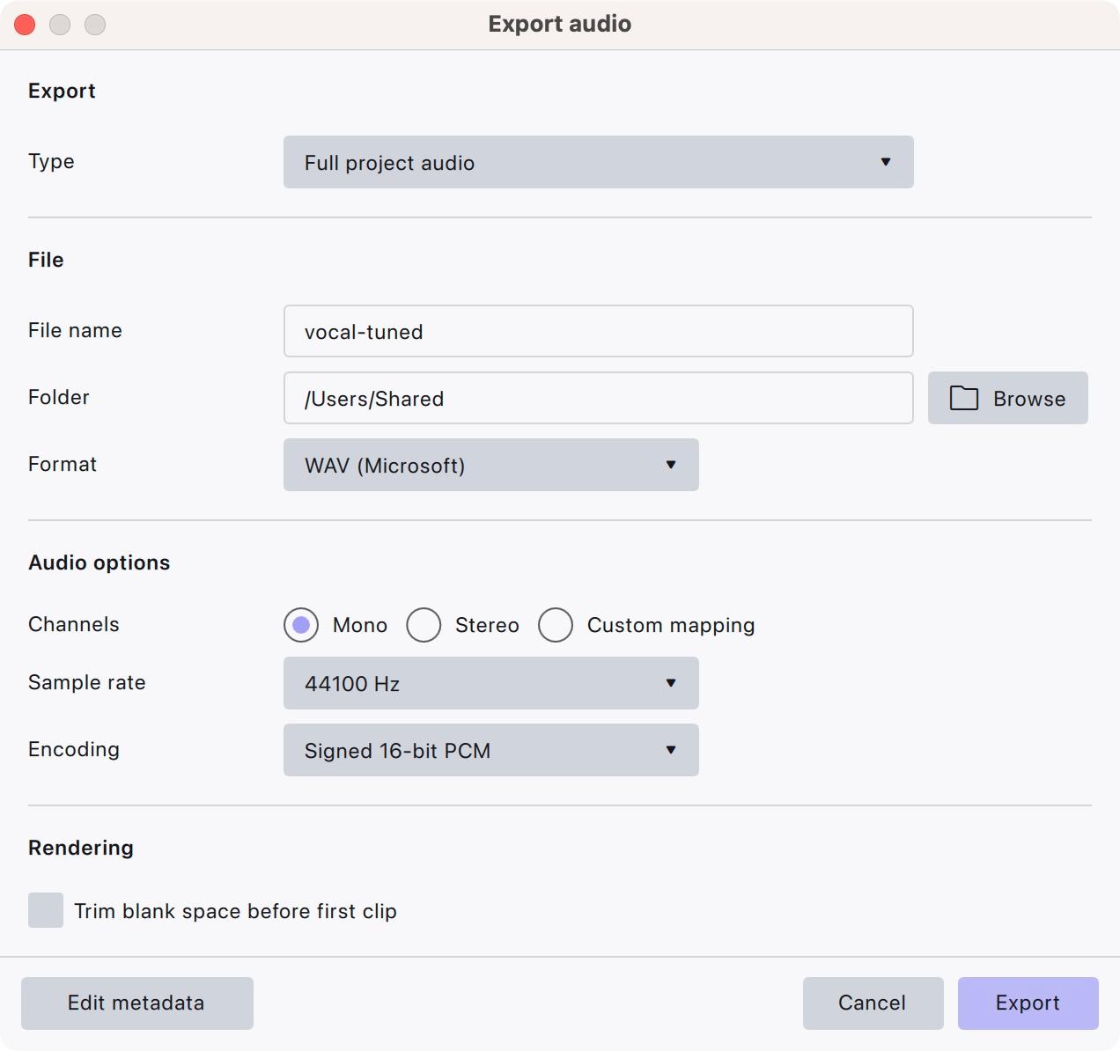Click the Export button
The image size is (1120, 1051).
(1028, 1003)
